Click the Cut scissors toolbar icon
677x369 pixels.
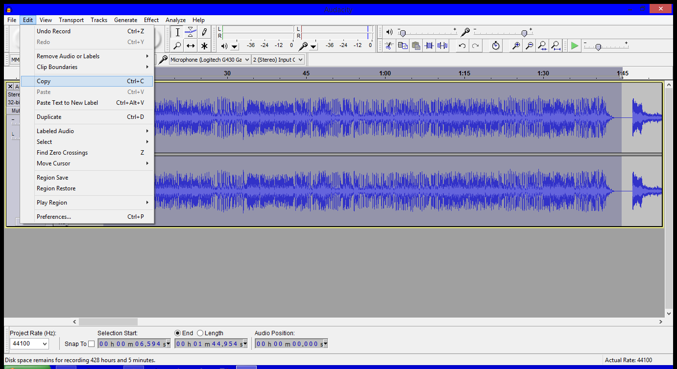(389, 46)
